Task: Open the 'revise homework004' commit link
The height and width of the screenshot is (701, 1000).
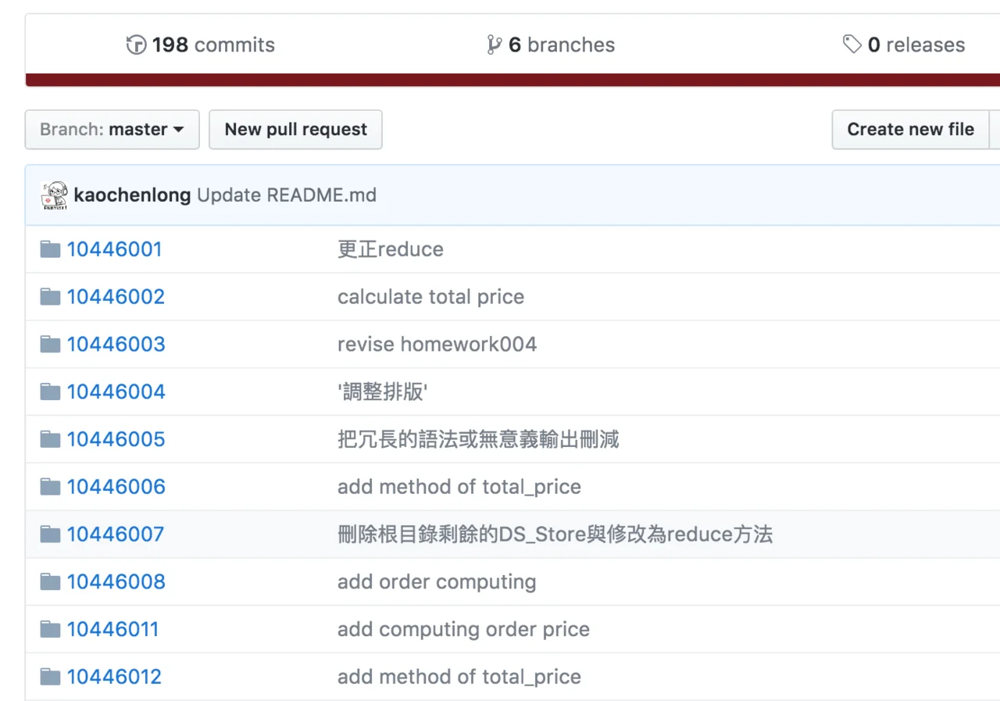Action: click(437, 345)
